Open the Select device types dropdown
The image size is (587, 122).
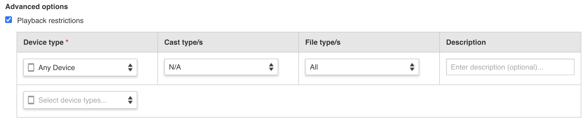click(x=80, y=100)
